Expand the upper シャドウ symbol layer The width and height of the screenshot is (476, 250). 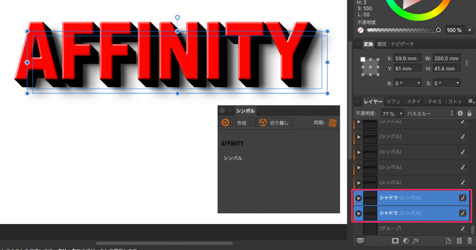[x=358, y=198]
